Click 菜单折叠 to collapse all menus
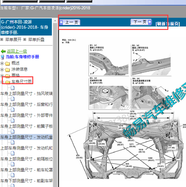 [x=36, y=40]
